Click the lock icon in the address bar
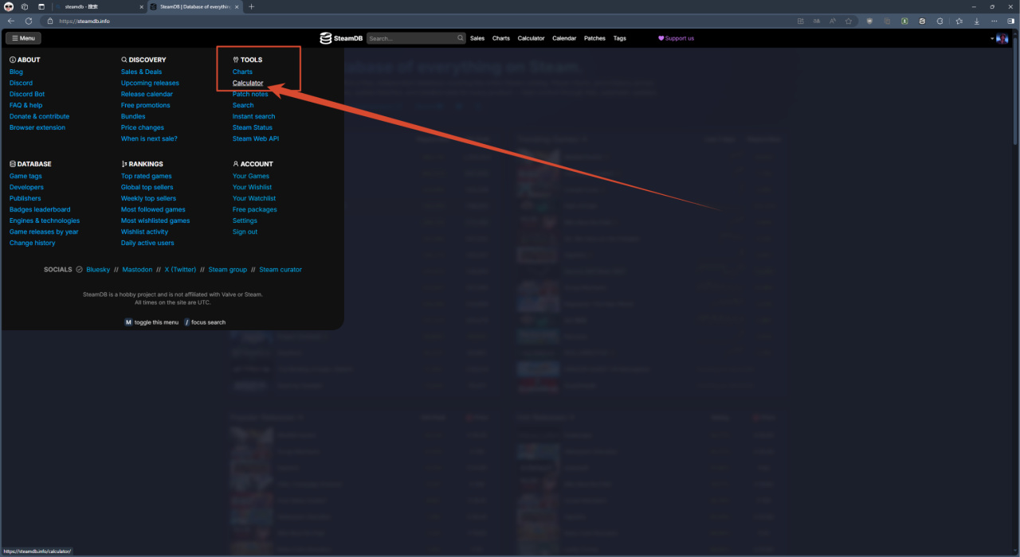 click(x=51, y=21)
